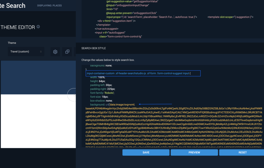Click the duplicate theme icon
The width and height of the screenshot is (264, 168).
coord(67,52)
